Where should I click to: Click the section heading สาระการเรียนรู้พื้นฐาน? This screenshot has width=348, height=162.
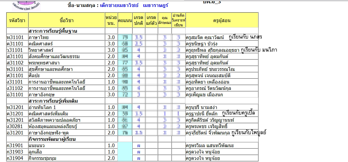point(53,31)
